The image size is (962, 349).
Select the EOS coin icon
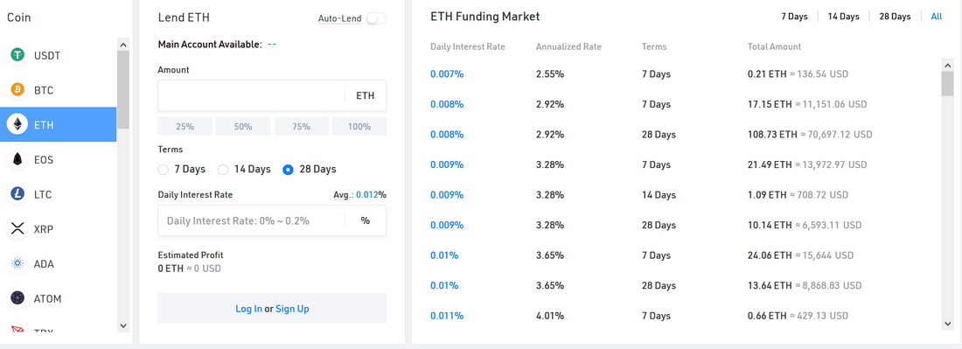pos(17,159)
